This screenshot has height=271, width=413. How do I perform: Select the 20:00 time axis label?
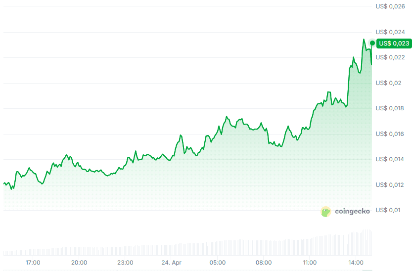[79, 263]
